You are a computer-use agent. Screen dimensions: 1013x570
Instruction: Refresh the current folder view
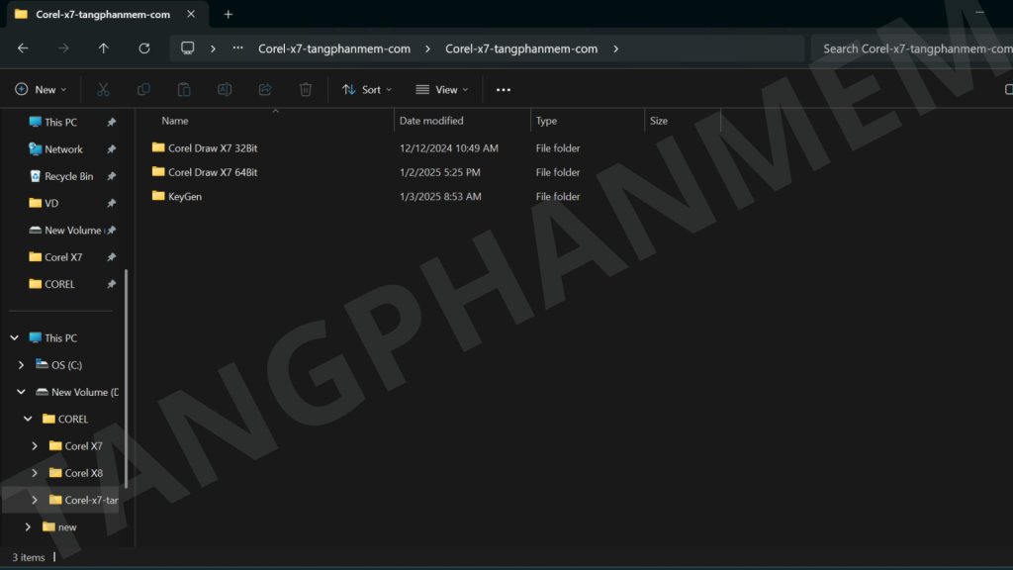[x=144, y=48]
